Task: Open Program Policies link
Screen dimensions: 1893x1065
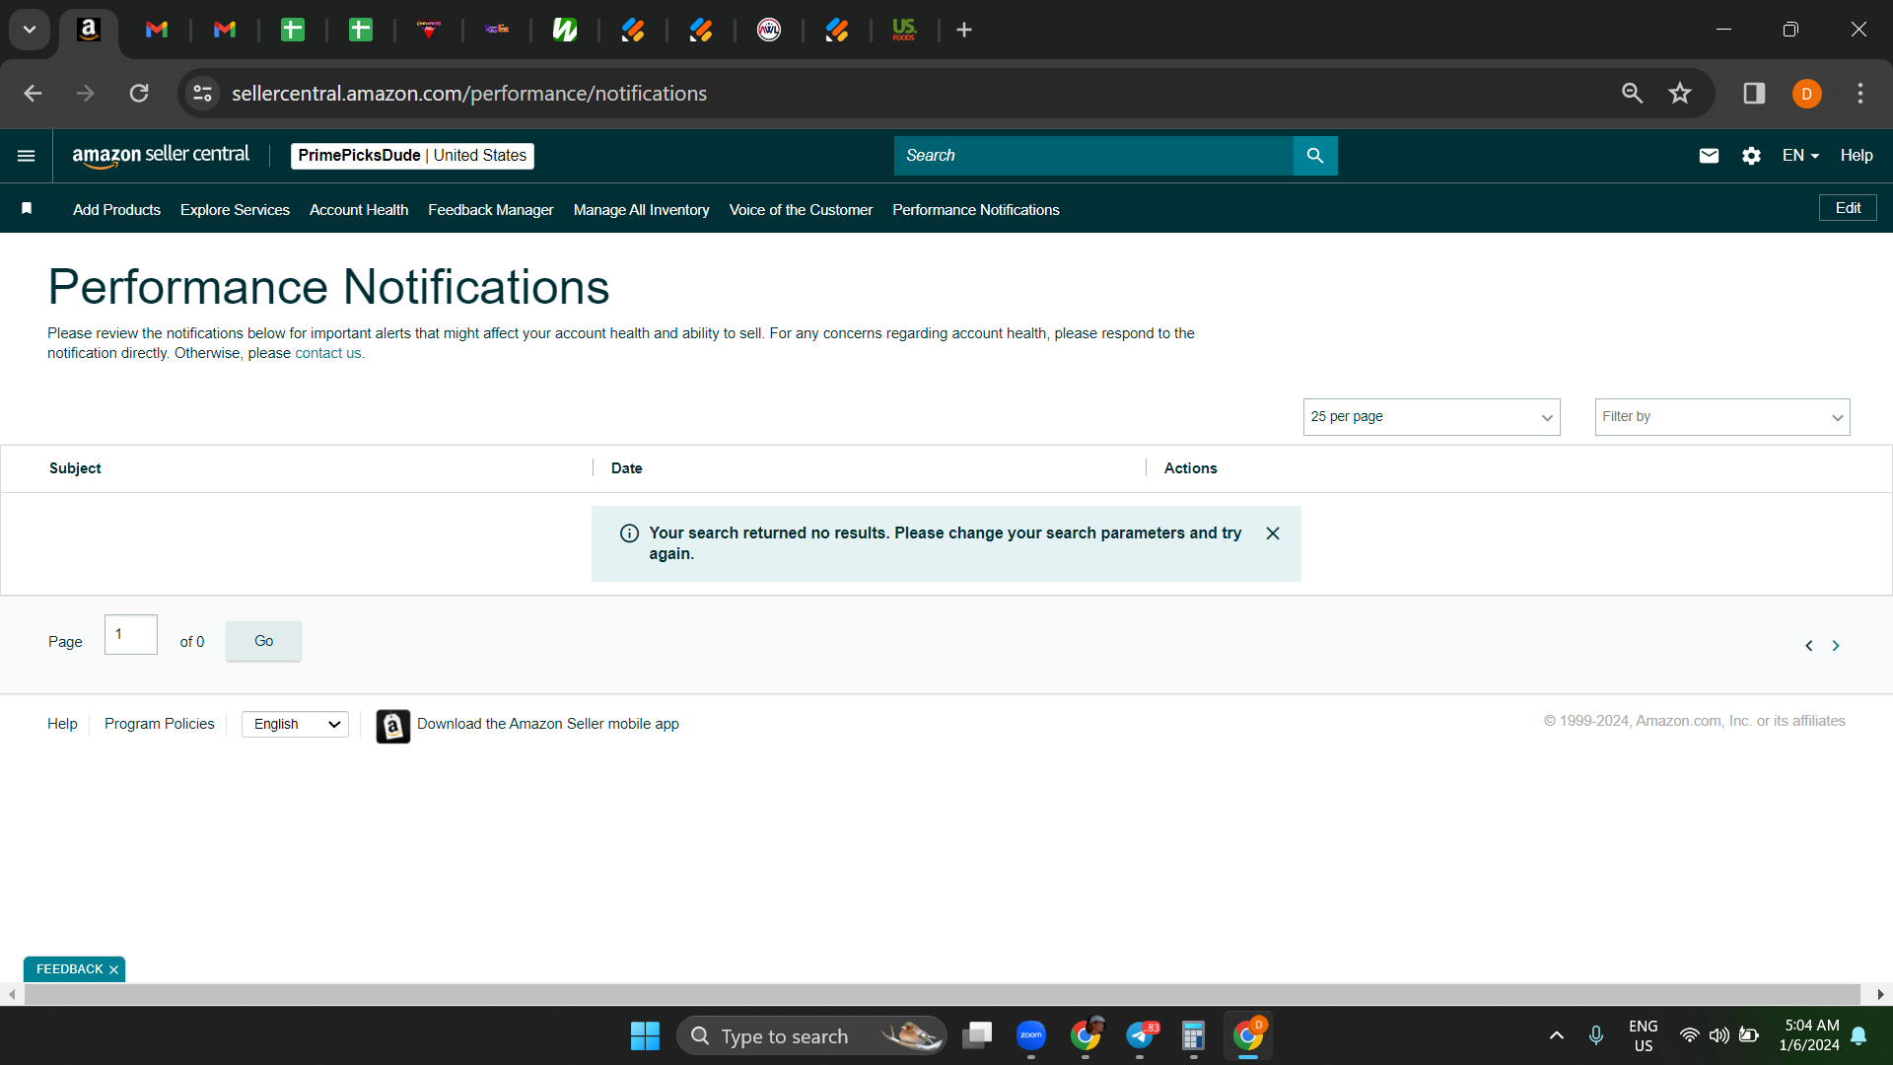Action: [x=159, y=724]
